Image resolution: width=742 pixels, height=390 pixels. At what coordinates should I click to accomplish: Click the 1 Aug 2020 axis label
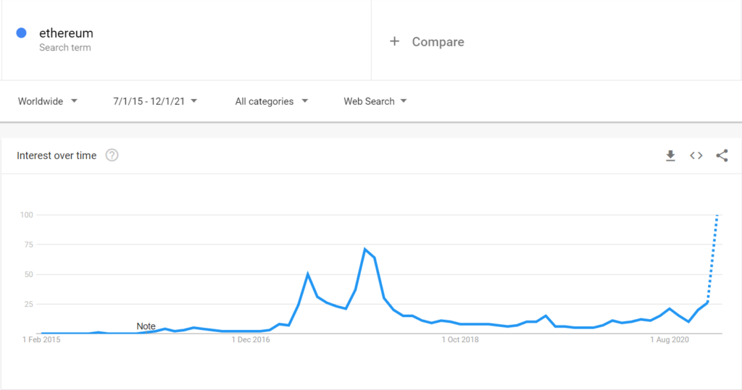669,339
